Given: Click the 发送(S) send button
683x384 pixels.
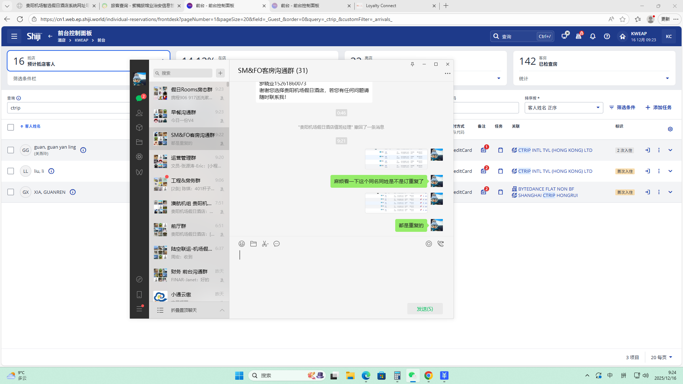Looking at the screenshot, I should click(425, 309).
